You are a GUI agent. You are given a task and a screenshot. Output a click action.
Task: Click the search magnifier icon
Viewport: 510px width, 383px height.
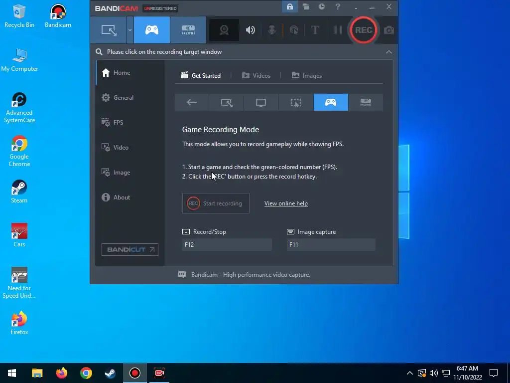(x=99, y=52)
